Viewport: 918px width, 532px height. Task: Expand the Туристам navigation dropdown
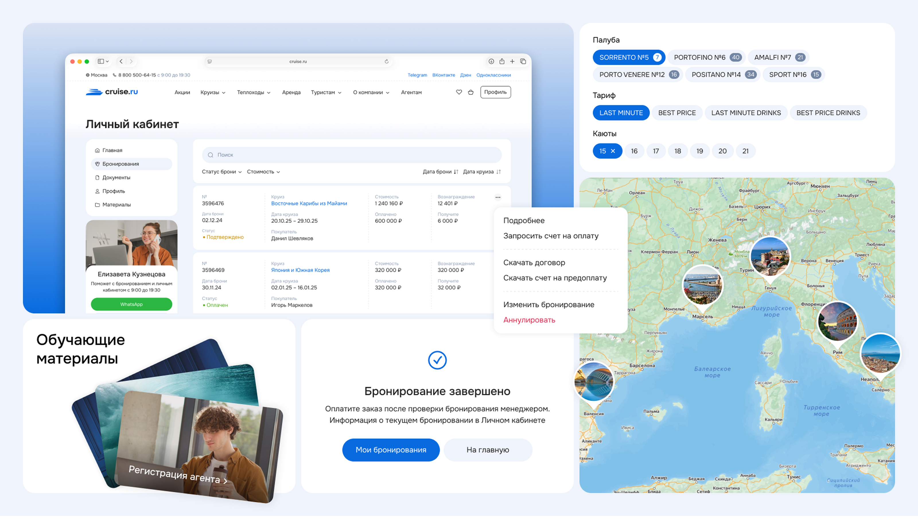[x=326, y=92]
